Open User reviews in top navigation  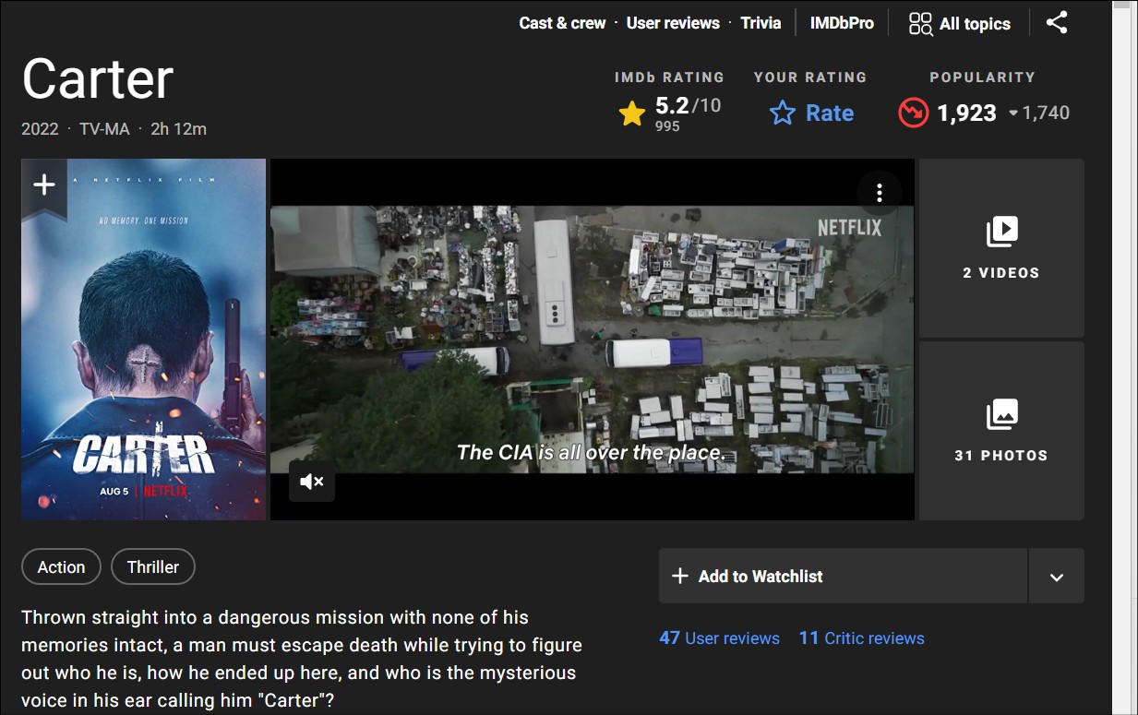tap(673, 23)
